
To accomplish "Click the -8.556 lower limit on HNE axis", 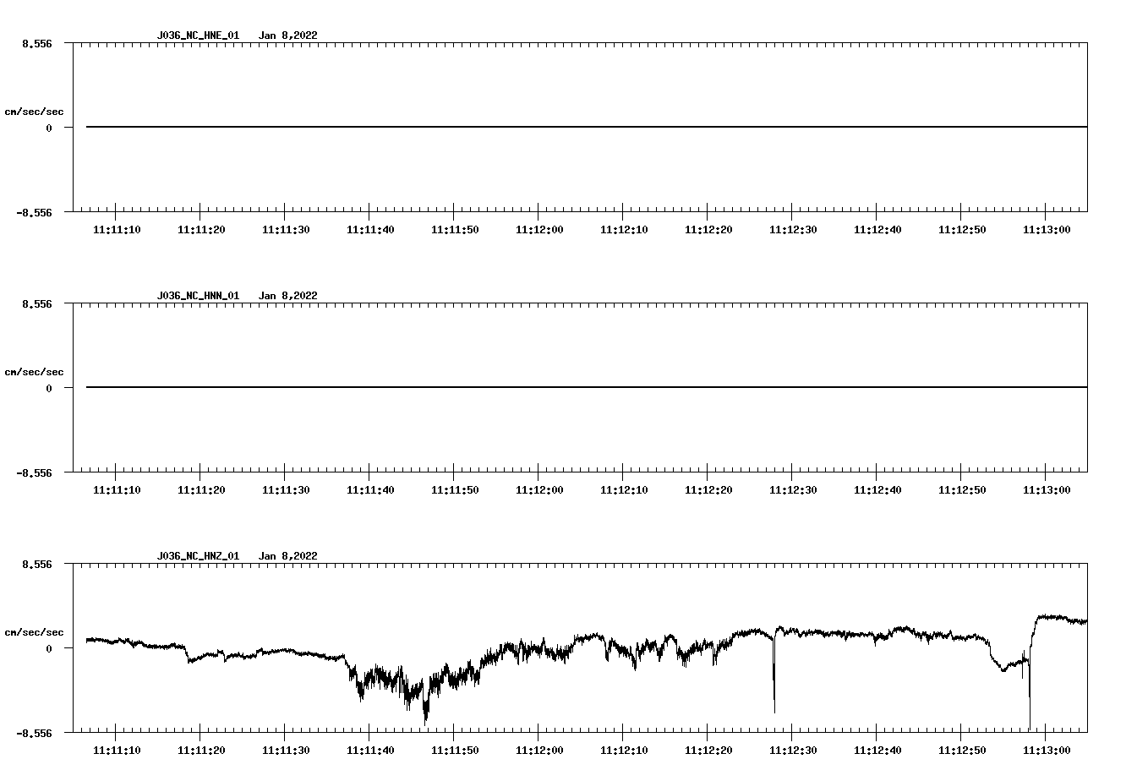I will pos(34,212).
